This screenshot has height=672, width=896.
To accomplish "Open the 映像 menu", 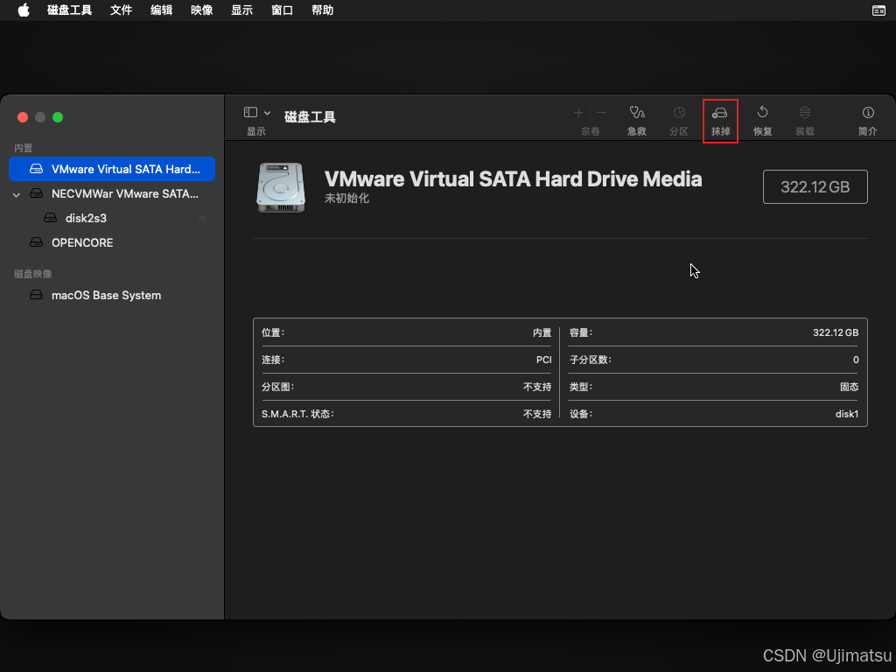I will (x=202, y=10).
